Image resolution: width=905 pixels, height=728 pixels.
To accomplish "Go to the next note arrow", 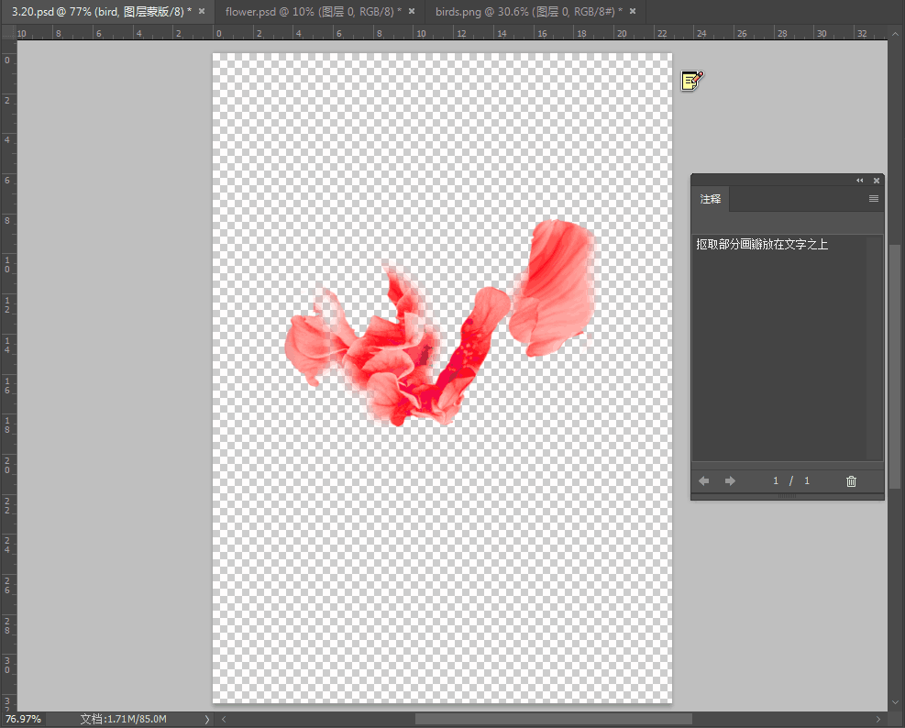I will click(x=730, y=481).
